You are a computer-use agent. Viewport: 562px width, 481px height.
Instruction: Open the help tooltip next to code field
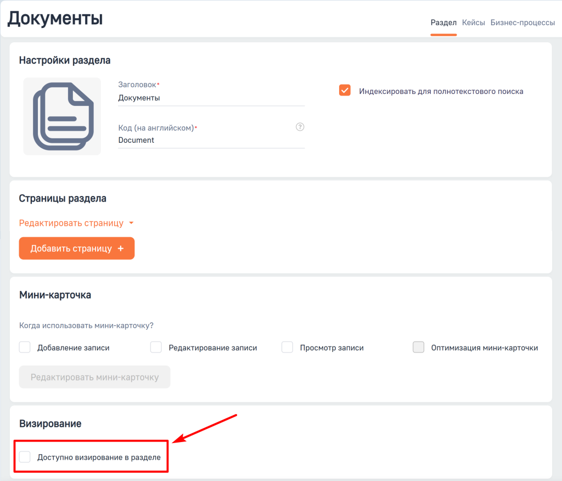click(x=300, y=126)
